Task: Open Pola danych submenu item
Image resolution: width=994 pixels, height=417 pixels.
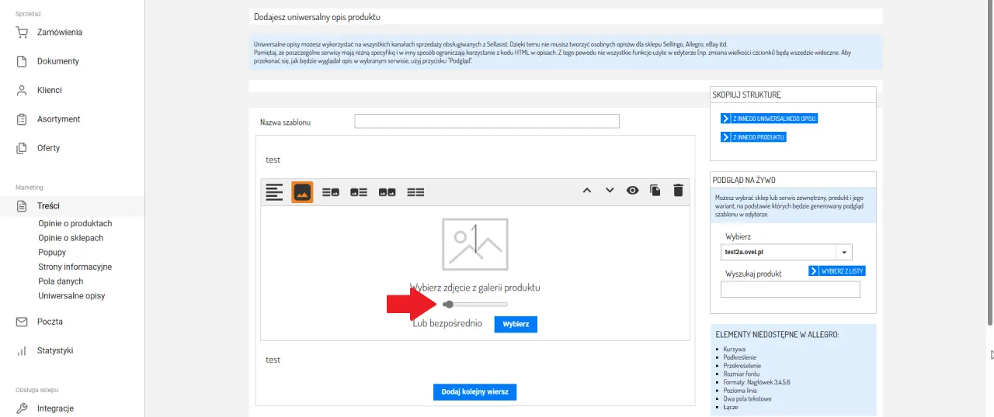Action: coord(61,281)
